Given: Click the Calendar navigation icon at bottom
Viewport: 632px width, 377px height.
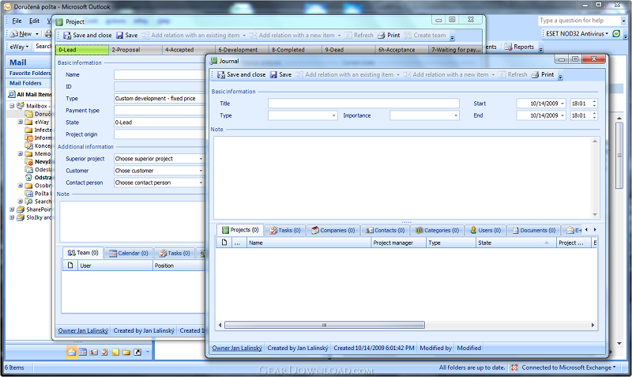Looking at the screenshot, I should (x=83, y=352).
